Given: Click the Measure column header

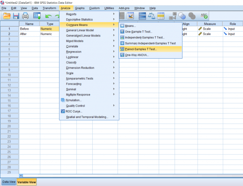Looking at the screenshot, I should click(x=210, y=24).
